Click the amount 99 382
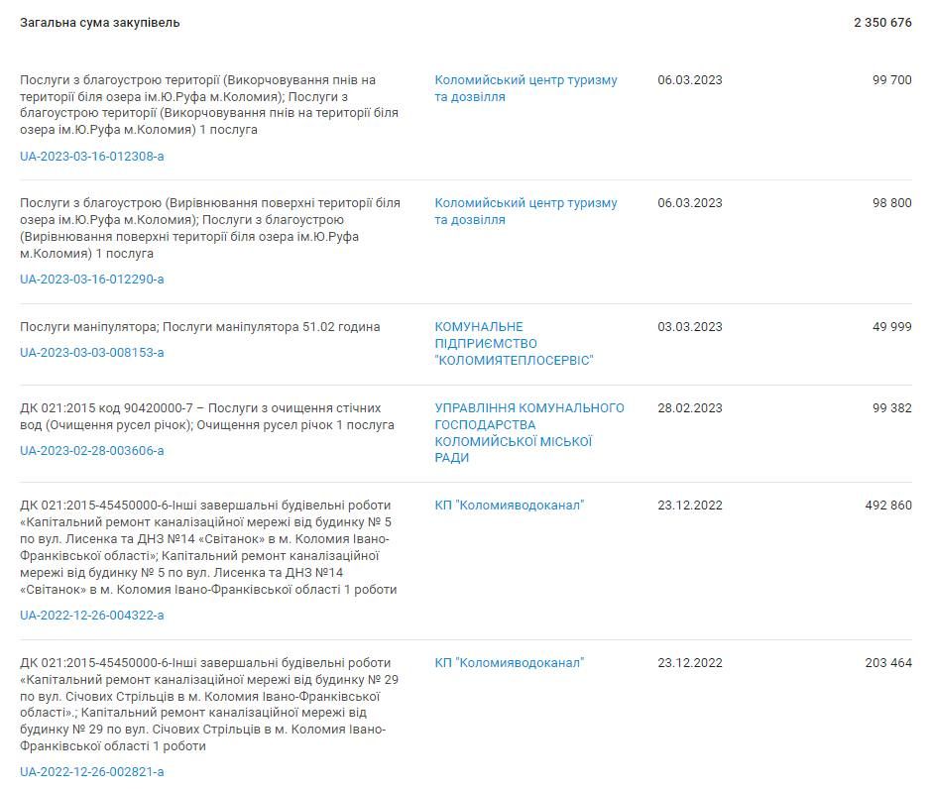 point(891,408)
